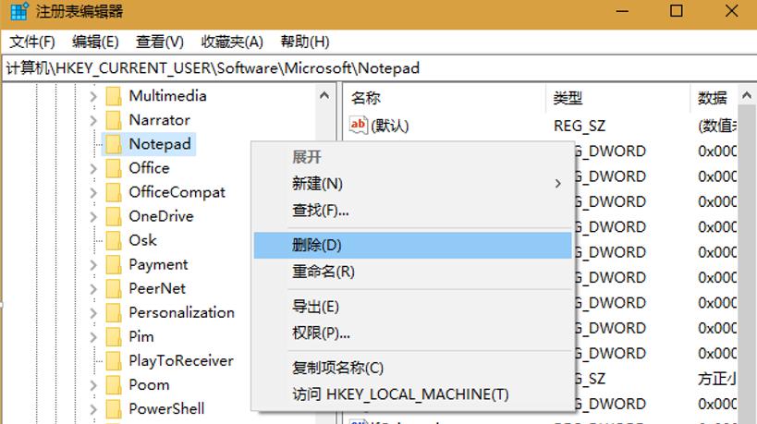
Task: Click the PeerNet folder icon
Action: 114,289
